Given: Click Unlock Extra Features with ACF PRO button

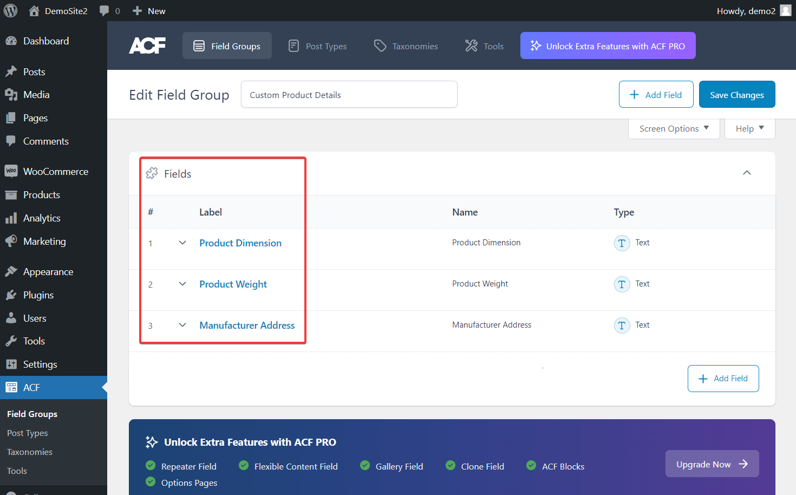Looking at the screenshot, I should pyautogui.click(x=608, y=45).
